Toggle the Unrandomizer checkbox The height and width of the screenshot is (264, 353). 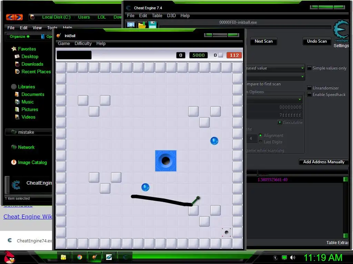click(309, 88)
